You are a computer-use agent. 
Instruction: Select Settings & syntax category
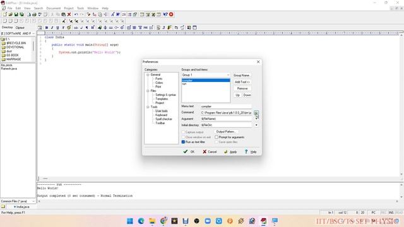[165, 95]
